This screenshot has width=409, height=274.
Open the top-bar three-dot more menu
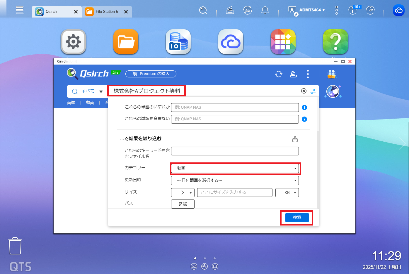(x=337, y=10)
